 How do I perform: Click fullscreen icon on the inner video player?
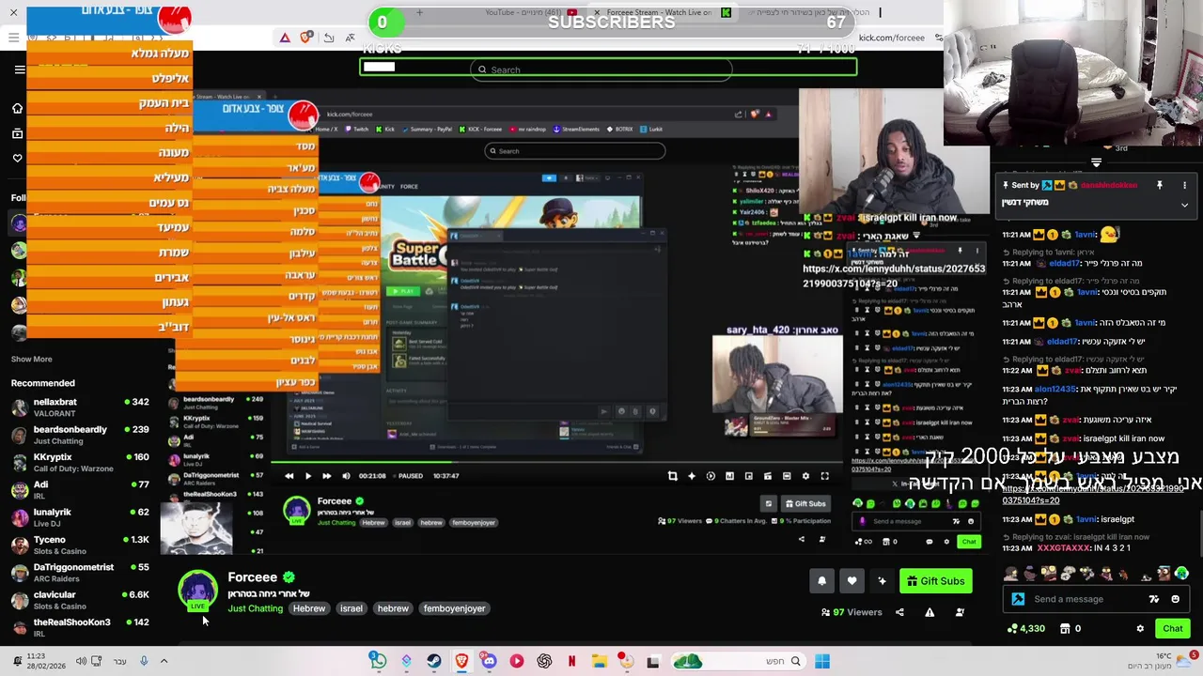point(824,476)
